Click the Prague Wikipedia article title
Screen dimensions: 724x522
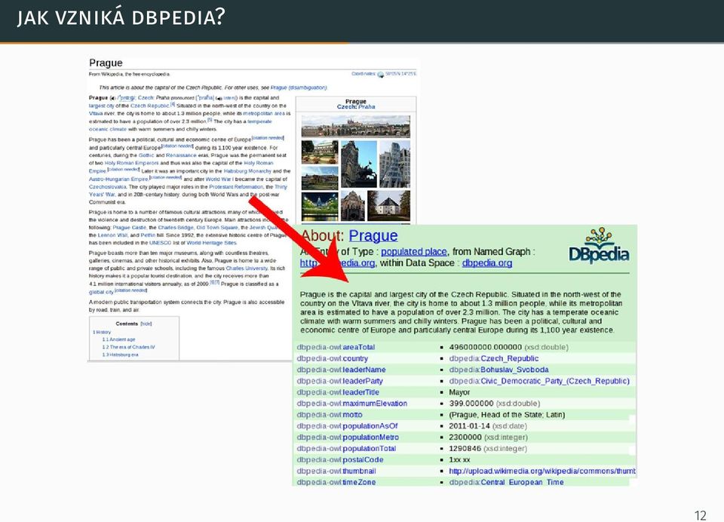click(x=106, y=63)
